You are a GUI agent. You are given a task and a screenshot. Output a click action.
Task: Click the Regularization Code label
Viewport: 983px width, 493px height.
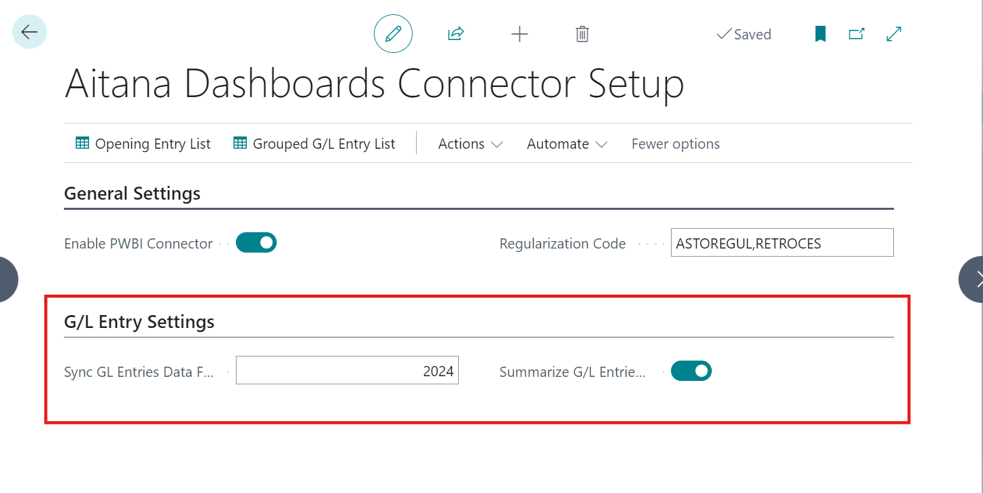pyautogui.click(x=563, y=243)
